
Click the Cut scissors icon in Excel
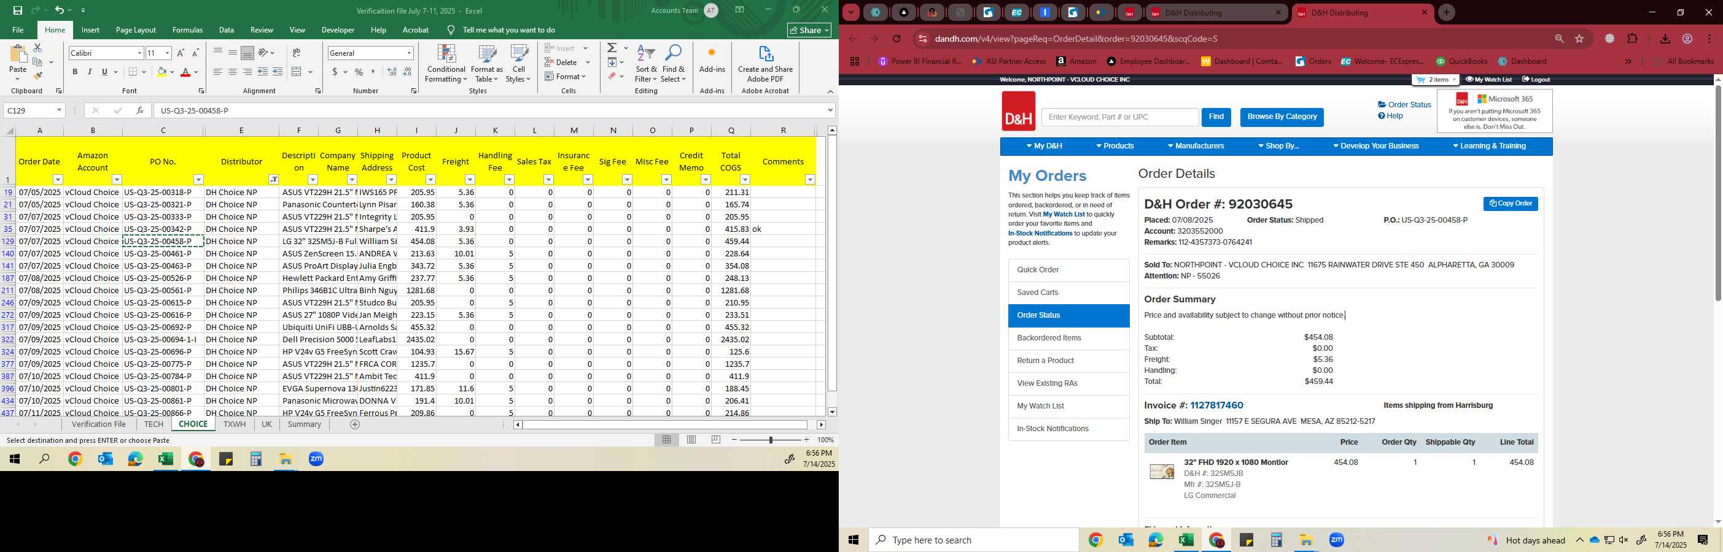tap(37, 48)
